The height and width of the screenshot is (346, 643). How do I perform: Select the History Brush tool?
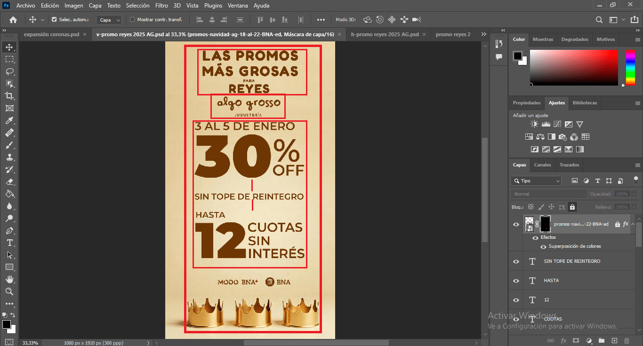tap(9, 170)
